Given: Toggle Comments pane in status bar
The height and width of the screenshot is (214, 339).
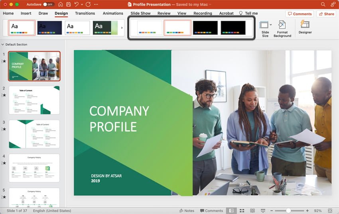Looking at the screenshot, I should 211,210.
